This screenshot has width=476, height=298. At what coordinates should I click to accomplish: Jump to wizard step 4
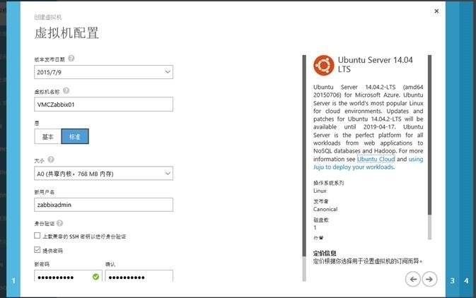466,281
